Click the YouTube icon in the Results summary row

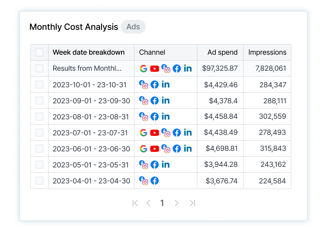[155, 68]
